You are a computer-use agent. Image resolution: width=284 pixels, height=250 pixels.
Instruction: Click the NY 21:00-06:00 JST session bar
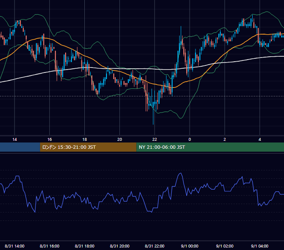coord(210,147)
